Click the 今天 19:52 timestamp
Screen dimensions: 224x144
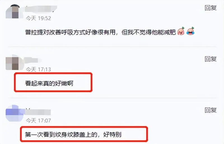pyautogui.click(x=38, y=18)
